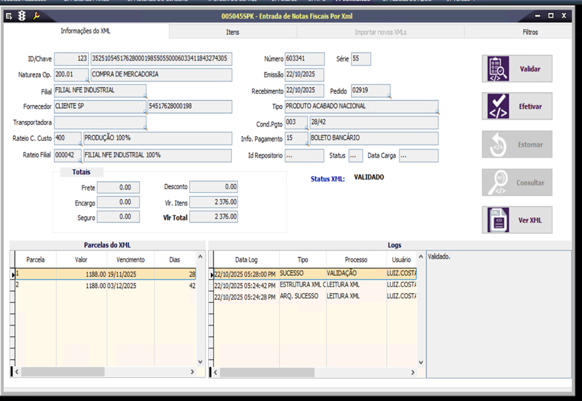Select parcela 1 row due 19/11/2025
The image size is (582, 401).
click(x=105, y=274)
